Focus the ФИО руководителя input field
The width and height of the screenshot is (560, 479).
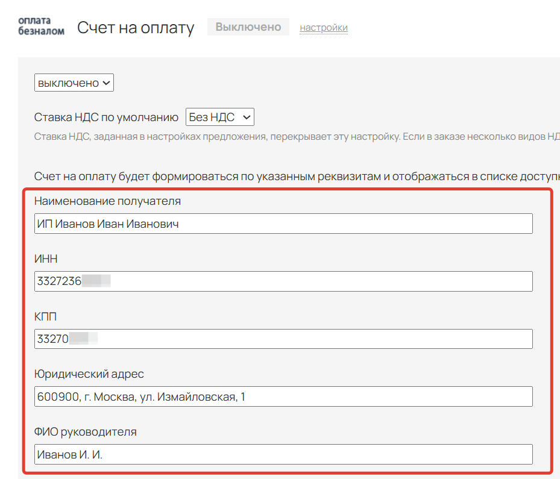point(283,454)
